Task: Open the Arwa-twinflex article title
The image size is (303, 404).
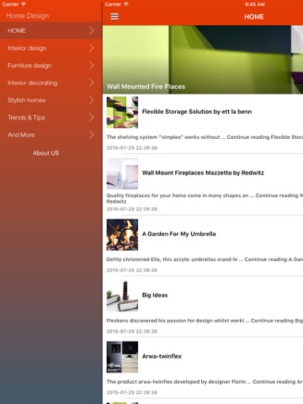Action: click(x=162, y=356)
